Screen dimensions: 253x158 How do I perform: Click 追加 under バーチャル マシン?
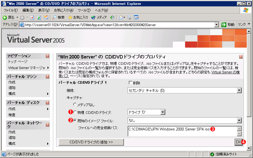[x=12, y=88]
